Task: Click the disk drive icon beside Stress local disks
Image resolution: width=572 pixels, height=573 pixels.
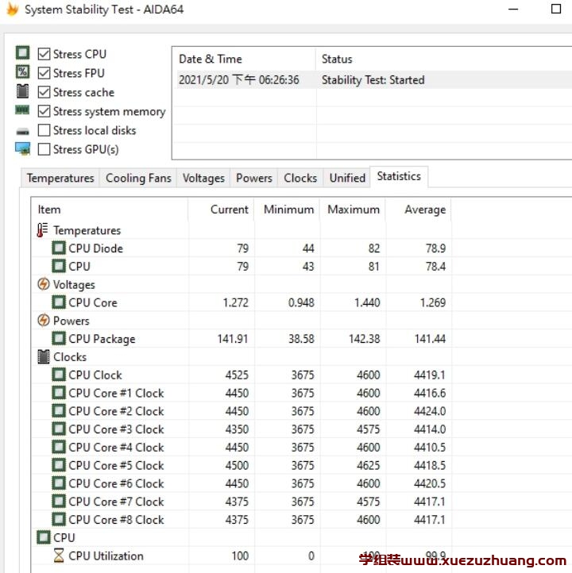Action: (22, 131)
